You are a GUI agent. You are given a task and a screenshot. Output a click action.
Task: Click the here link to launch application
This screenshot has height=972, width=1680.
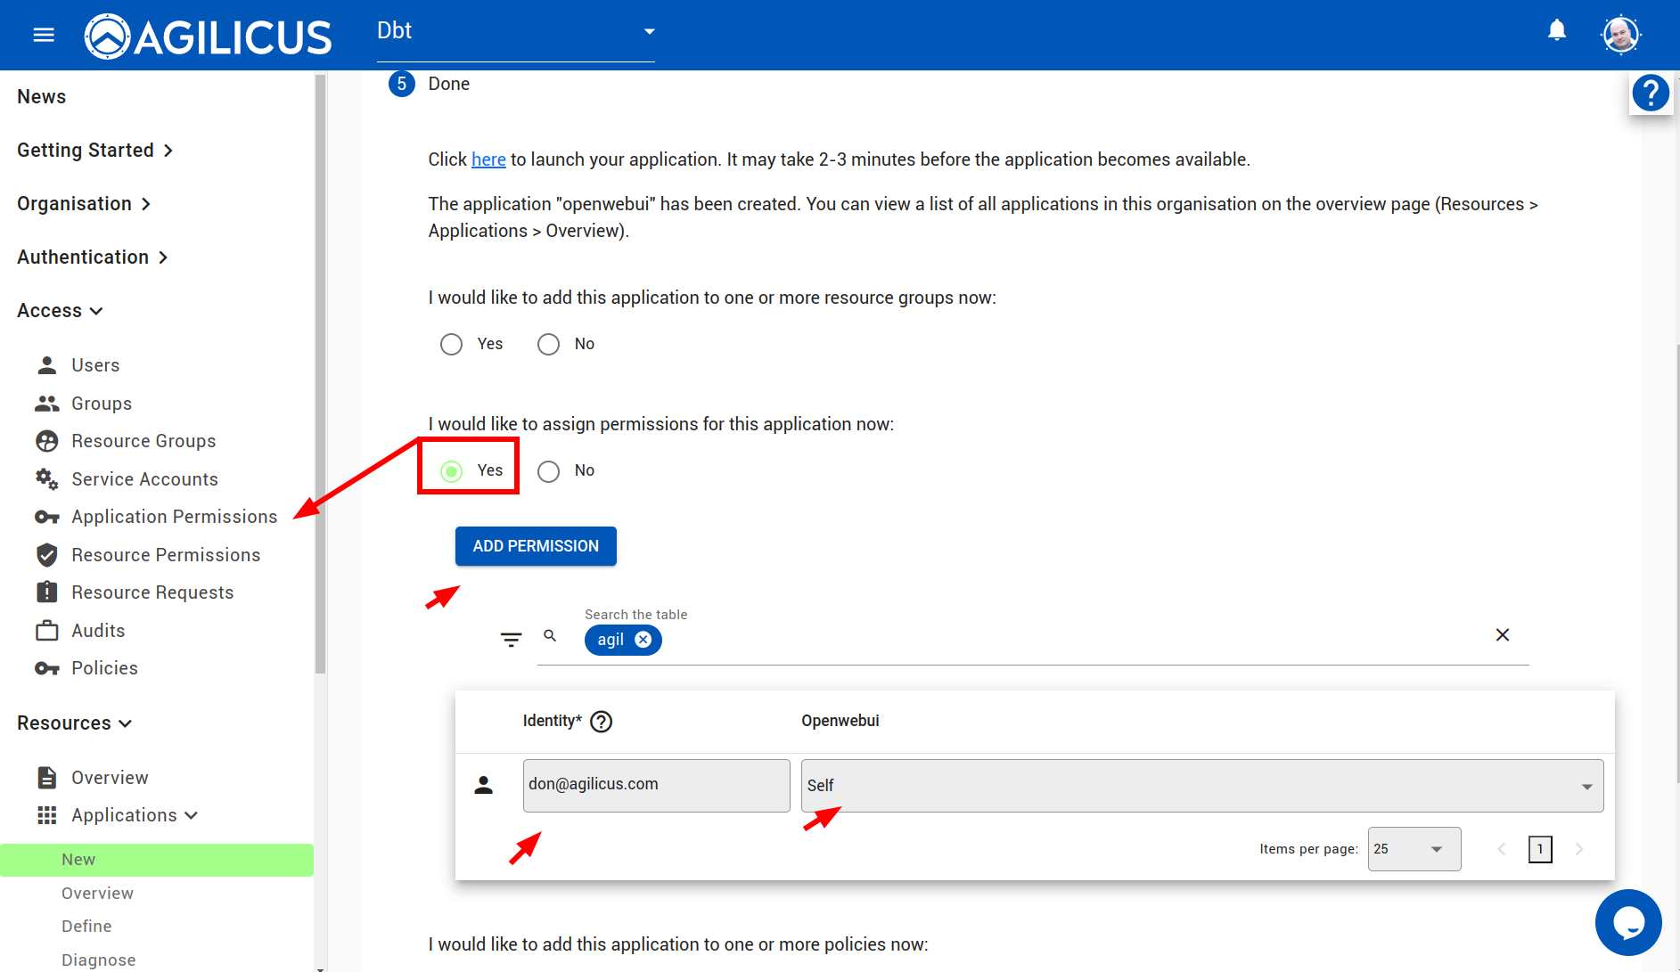pos(488,159)
